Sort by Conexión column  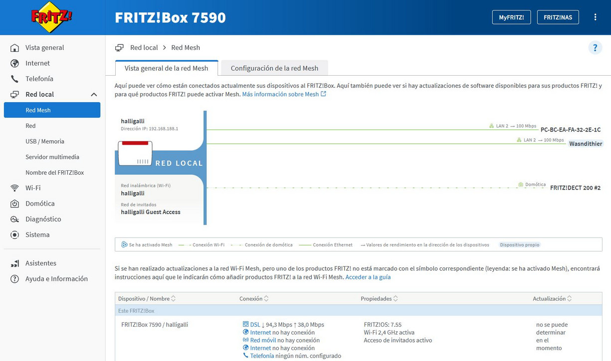click(x=254, y=298)
